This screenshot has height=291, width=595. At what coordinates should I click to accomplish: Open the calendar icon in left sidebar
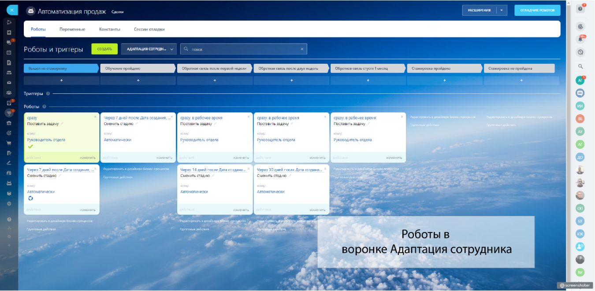tap(9, 52)
